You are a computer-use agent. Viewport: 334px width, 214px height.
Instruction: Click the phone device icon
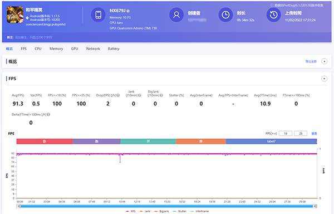point(98,14)
